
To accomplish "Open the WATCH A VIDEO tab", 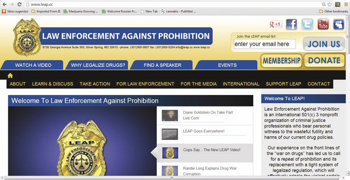I will tap(33, 65).
